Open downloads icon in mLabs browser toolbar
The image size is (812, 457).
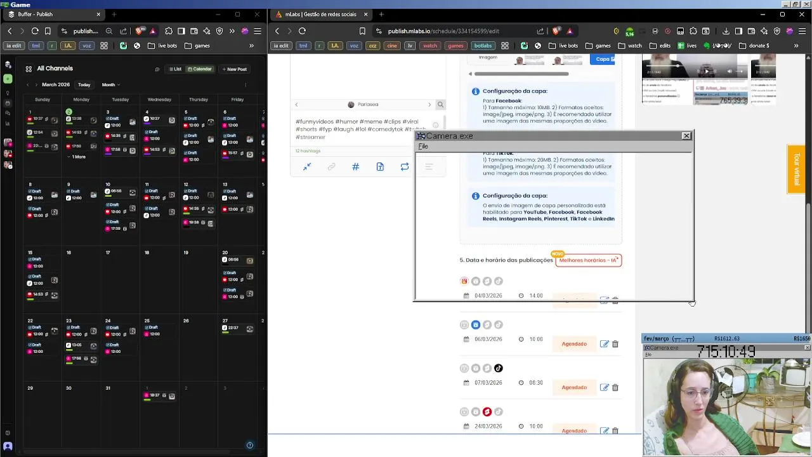[x=726, y=30]
